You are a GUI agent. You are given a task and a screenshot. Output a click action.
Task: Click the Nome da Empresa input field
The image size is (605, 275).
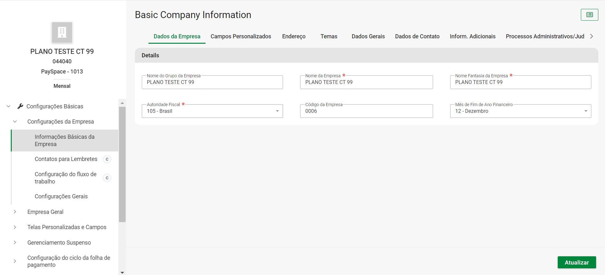[x=366, y=82]
